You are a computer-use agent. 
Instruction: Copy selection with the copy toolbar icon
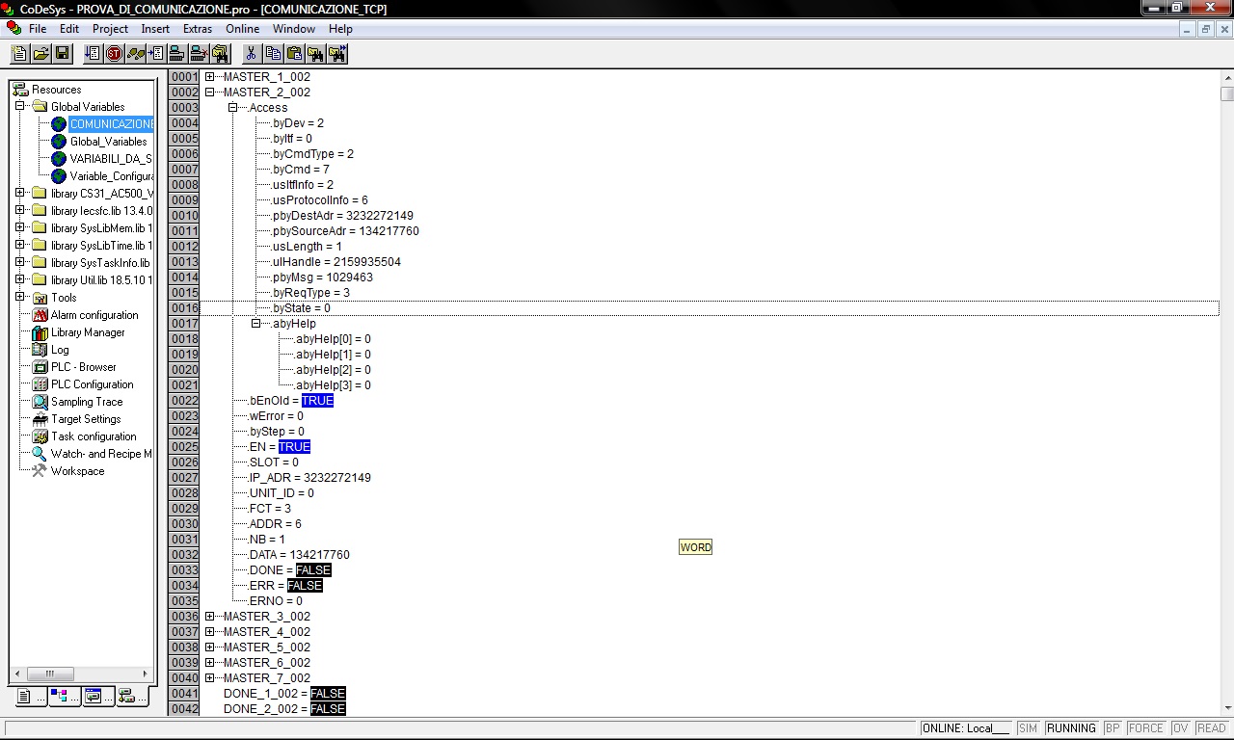click(x=272, y=53)
